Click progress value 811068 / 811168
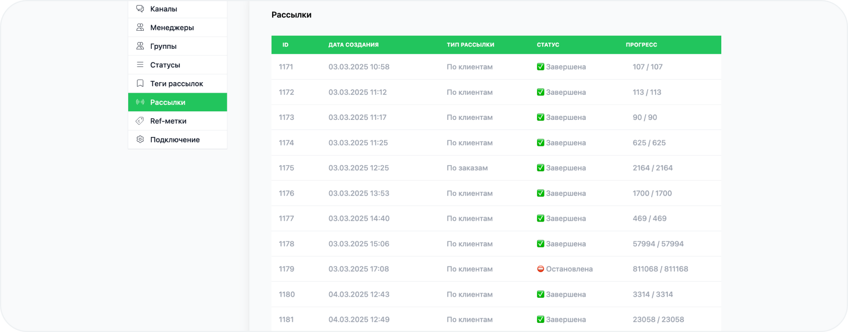Image resolution: width=848 pixels, height=332 pixels. click(x=660, y=269)
